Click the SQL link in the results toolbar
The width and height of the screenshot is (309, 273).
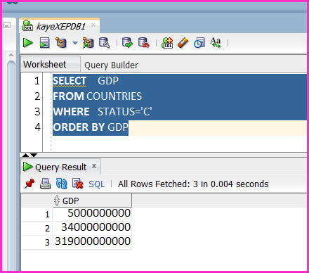(x=96, y=184)
